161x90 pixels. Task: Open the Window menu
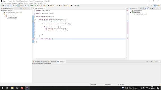(x=40, y=3)
